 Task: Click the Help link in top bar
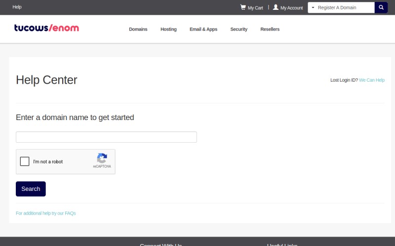pos(17,7)
